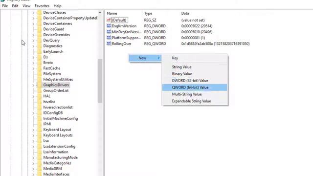Click the RollingOver QWORD value icon

(x=109, y=44)
